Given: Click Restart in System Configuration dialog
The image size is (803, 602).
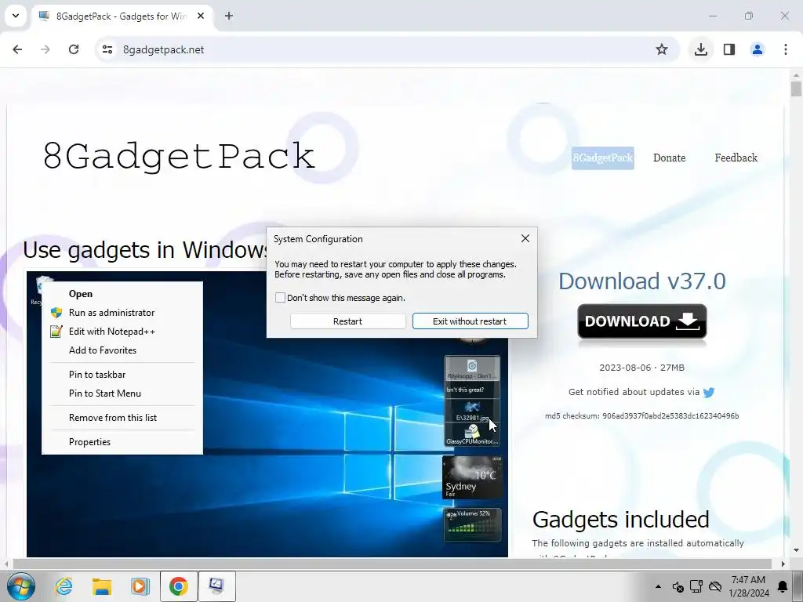Looking at the screenshot, I should pyautogui.click(x=347, y=321).
